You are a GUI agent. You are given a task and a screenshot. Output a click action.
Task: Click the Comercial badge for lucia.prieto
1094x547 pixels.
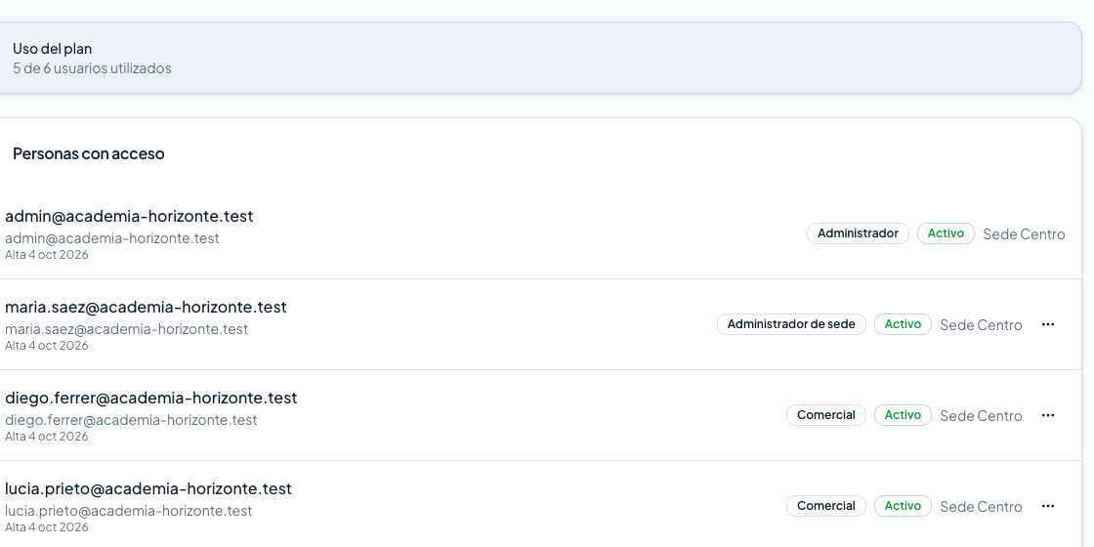click(826, 506)
